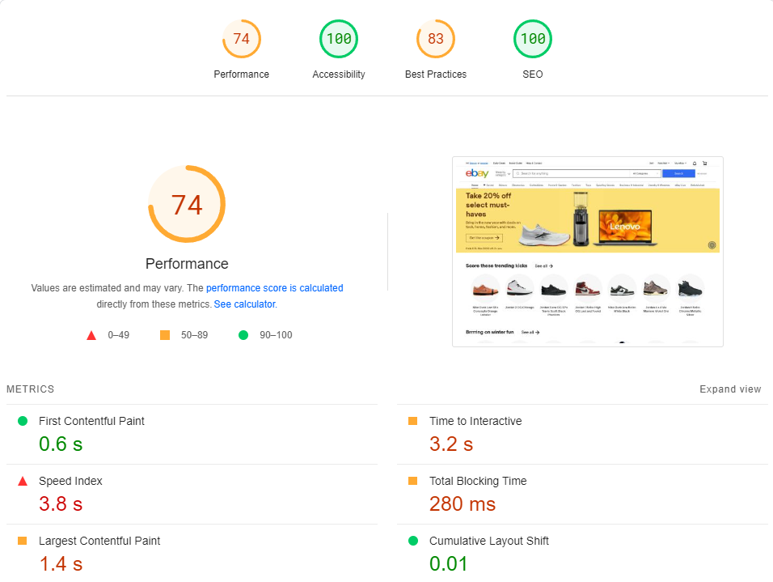
Task: Select the Best Practices label in top navigation
Action: (435, 74)
